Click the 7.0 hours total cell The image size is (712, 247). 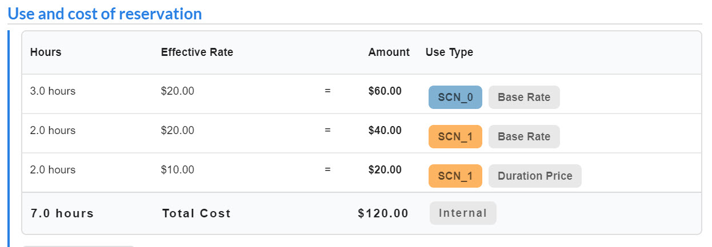tap(62, 213)
